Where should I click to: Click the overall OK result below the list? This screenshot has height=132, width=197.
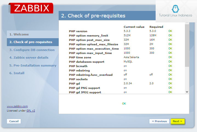pyautogui.click(x=124, y=104)
